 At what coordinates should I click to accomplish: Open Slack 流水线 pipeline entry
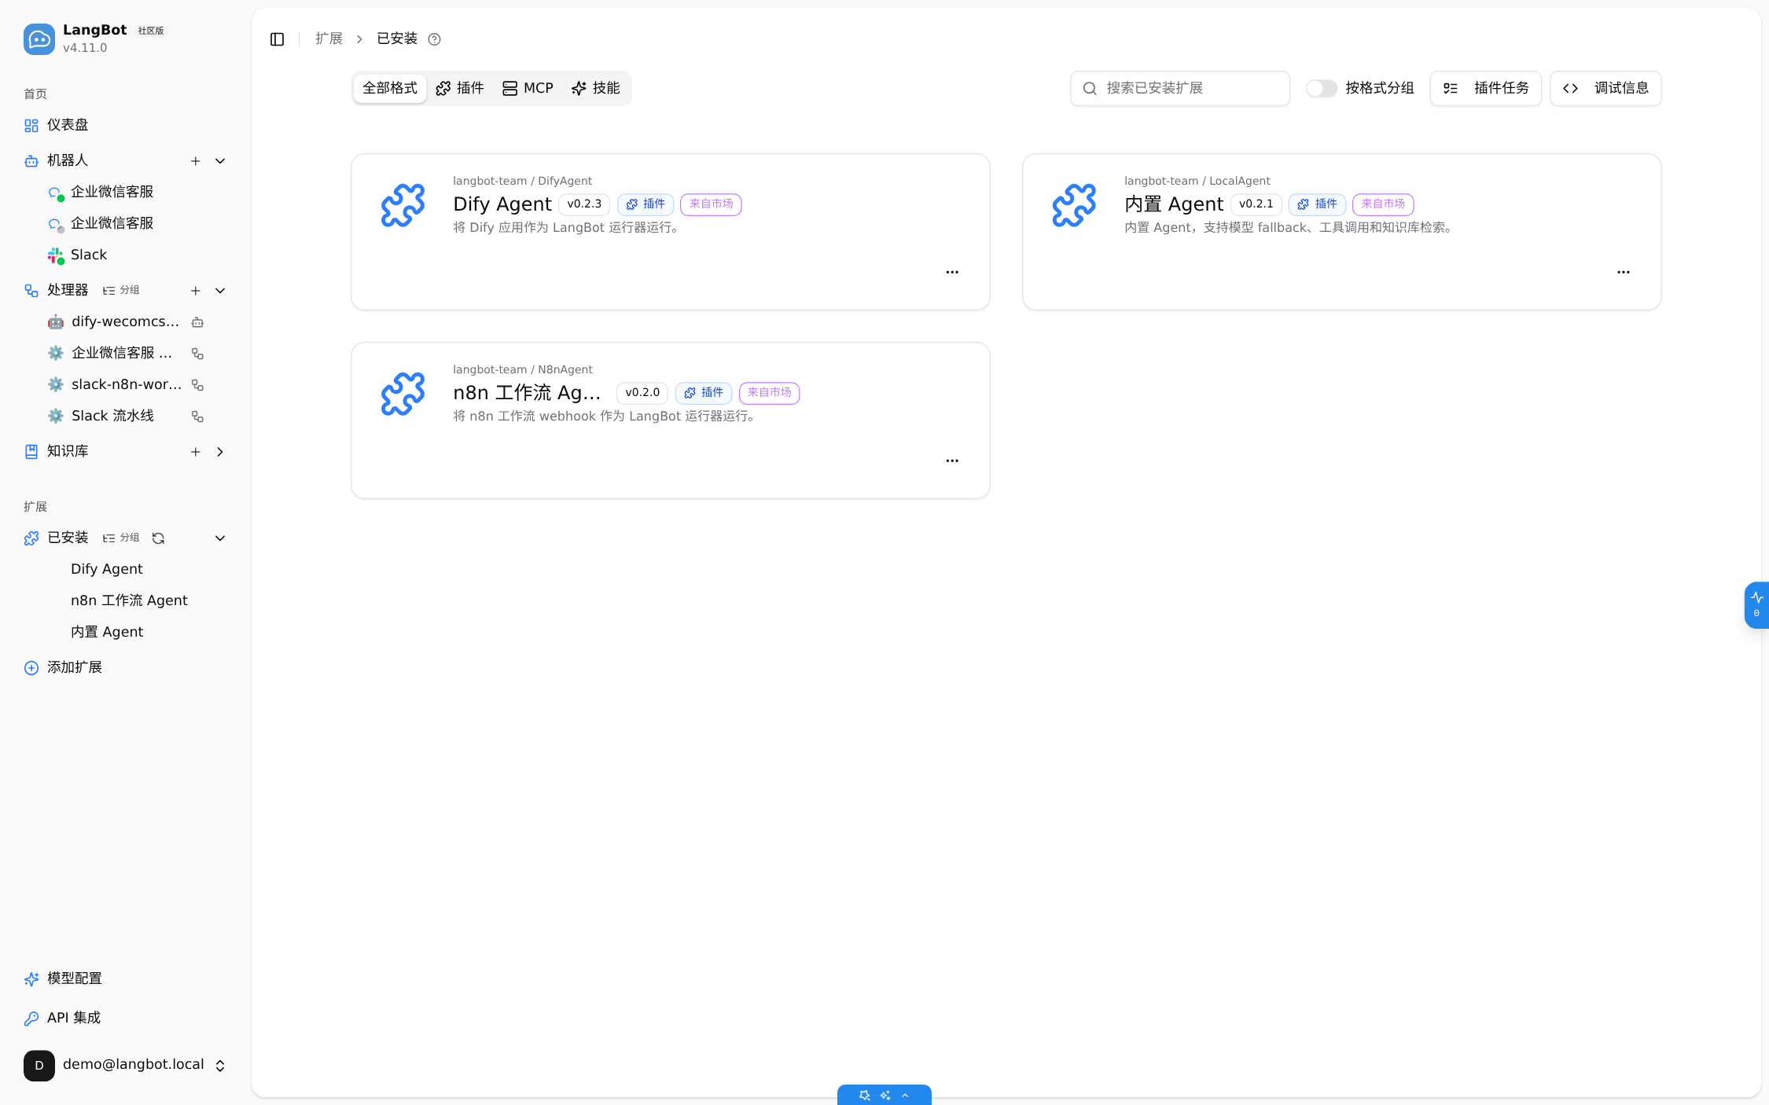coord(112,416)
